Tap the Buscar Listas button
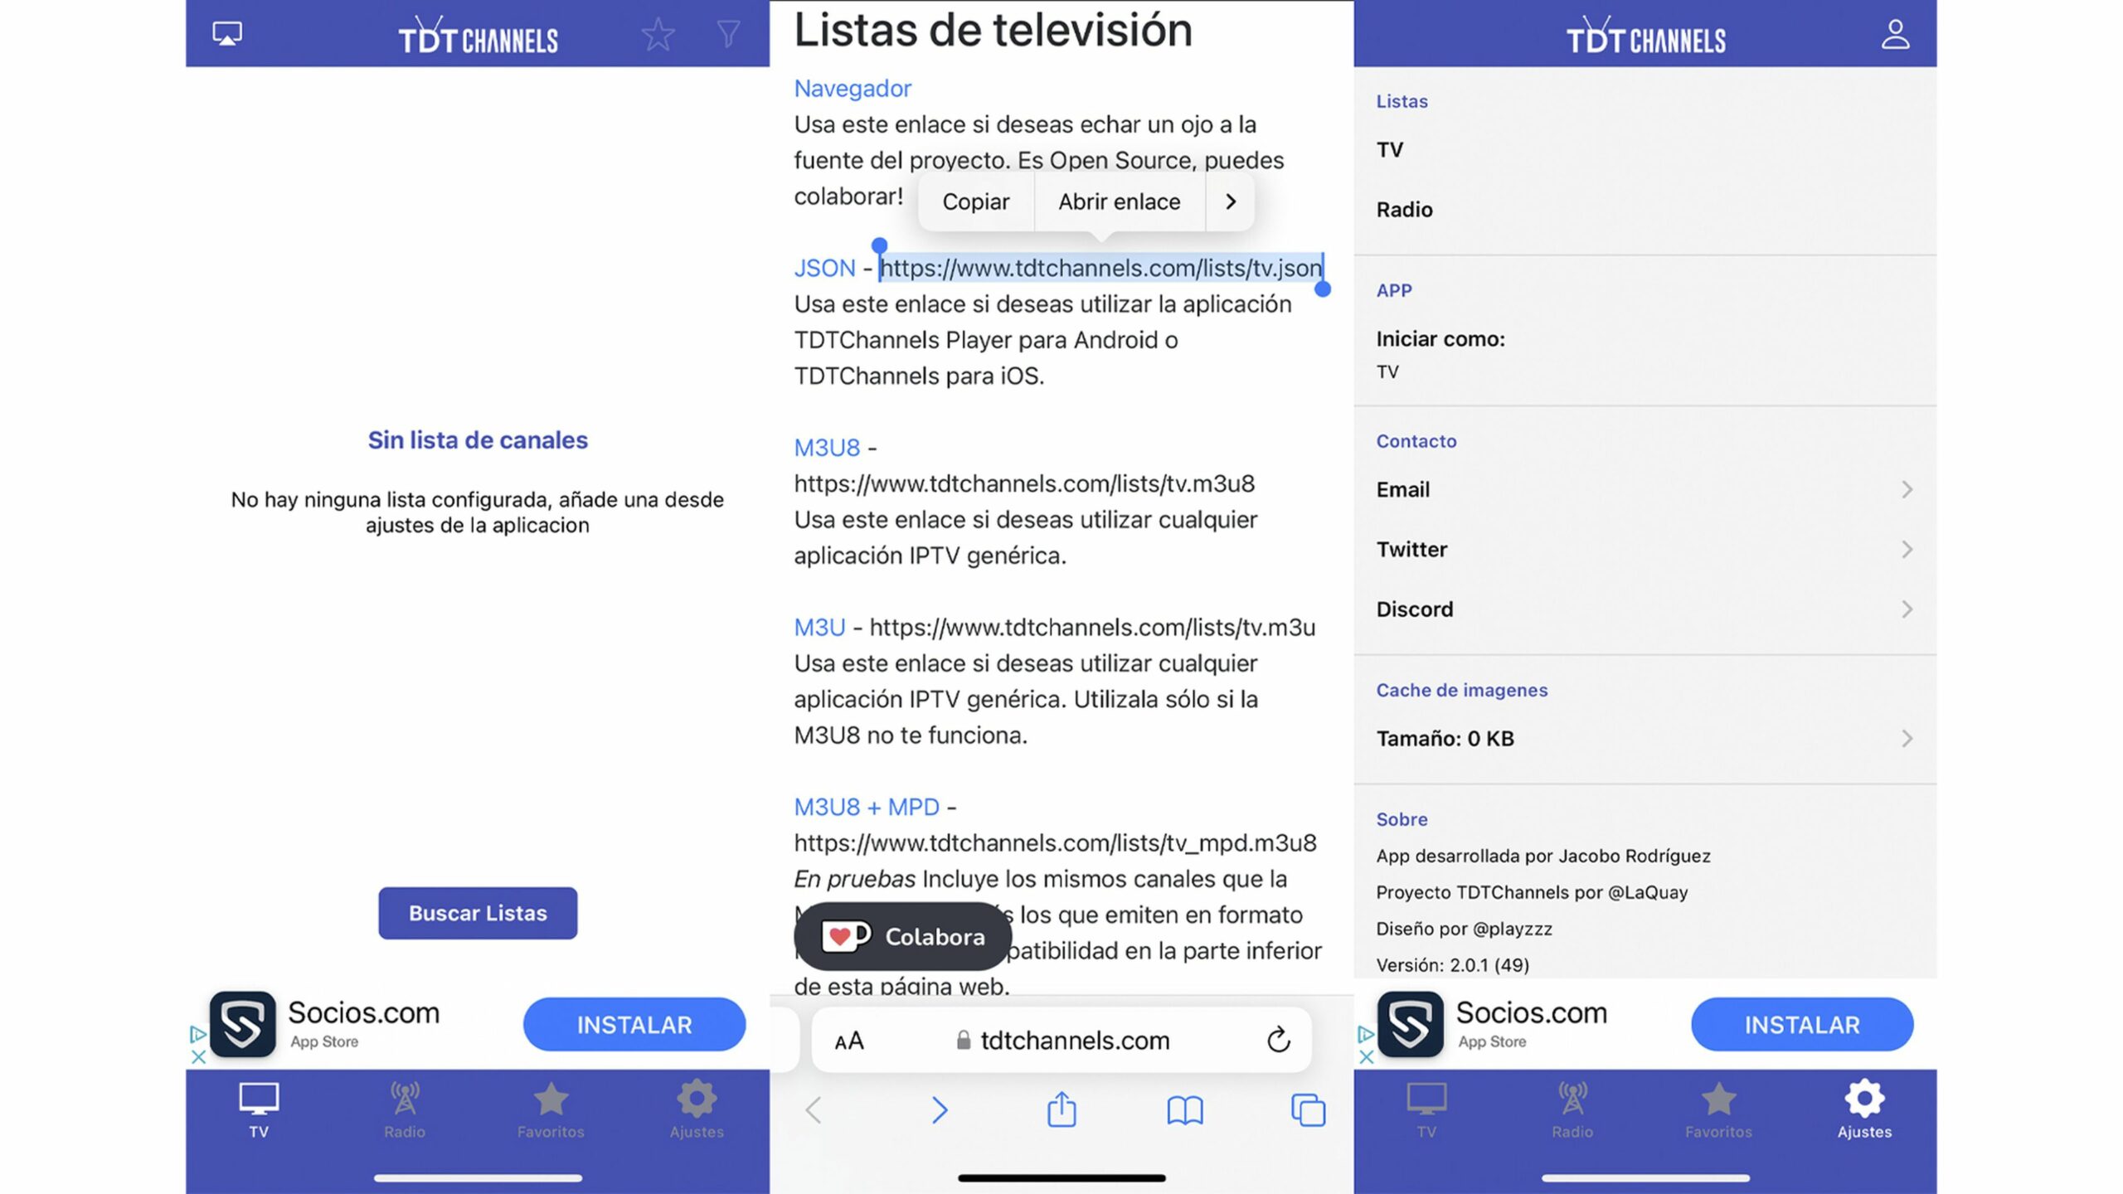Viewport: 2123px width, 1194px height. [477, 913]
